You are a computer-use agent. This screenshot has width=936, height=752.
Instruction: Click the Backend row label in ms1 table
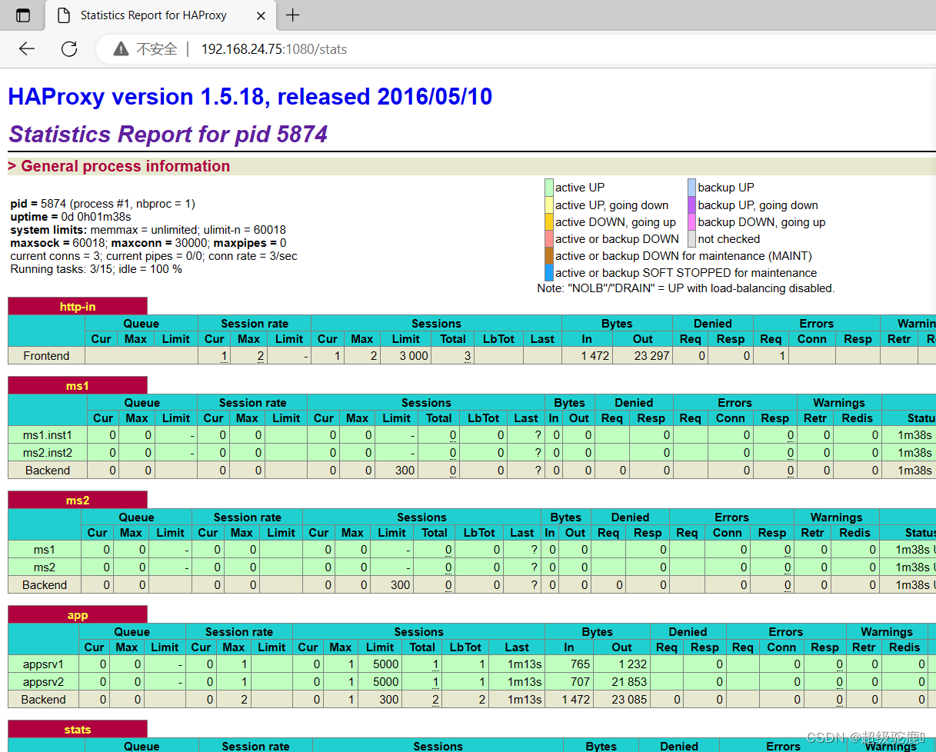[x=48, y=471]
